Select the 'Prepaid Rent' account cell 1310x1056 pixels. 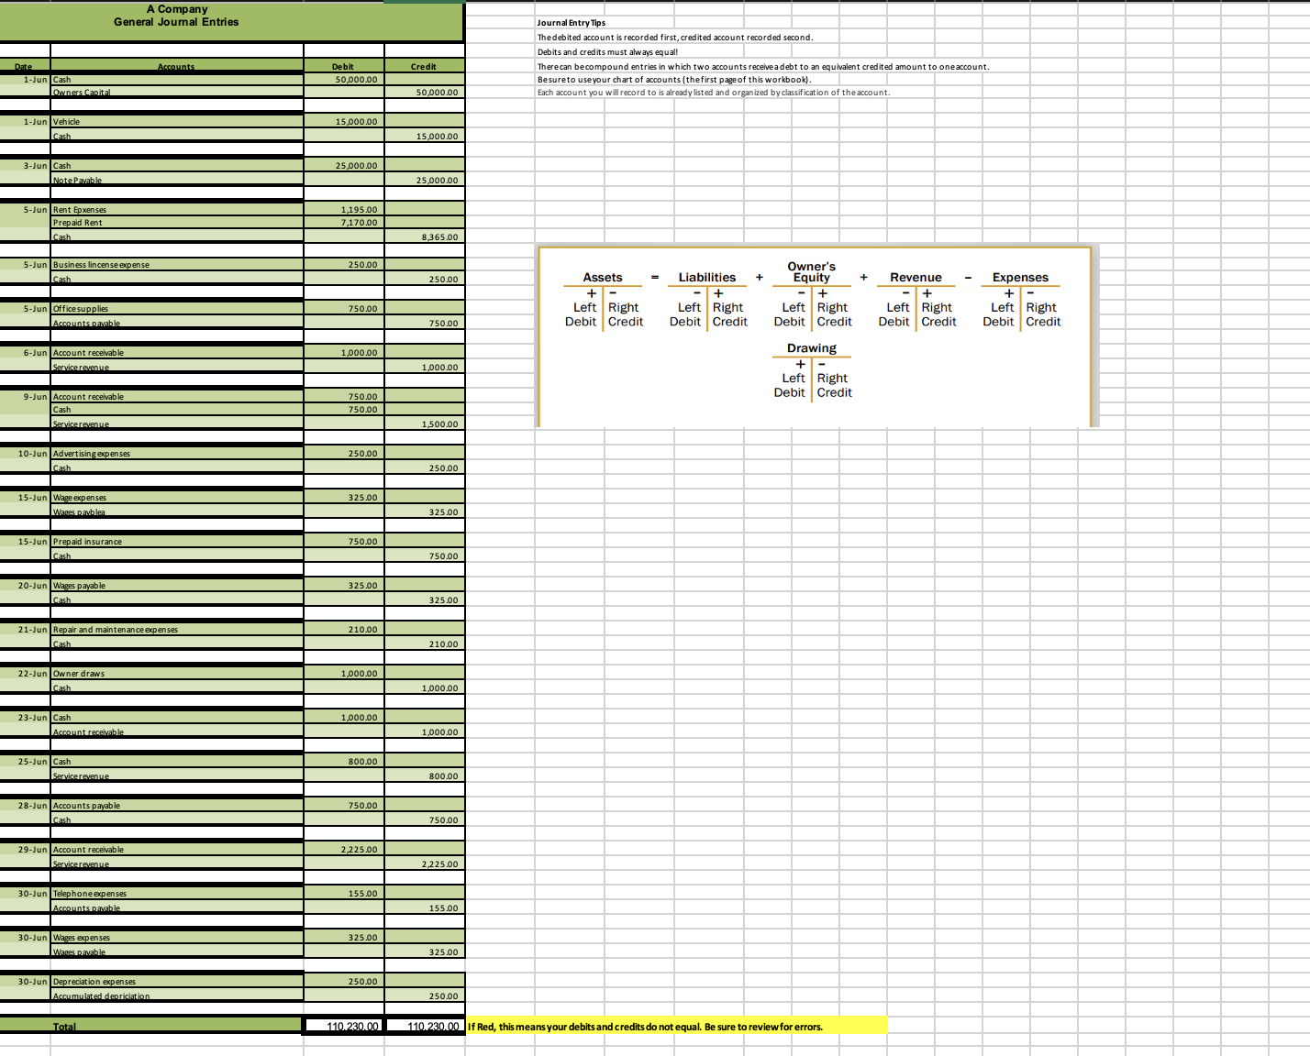(176, 223)
